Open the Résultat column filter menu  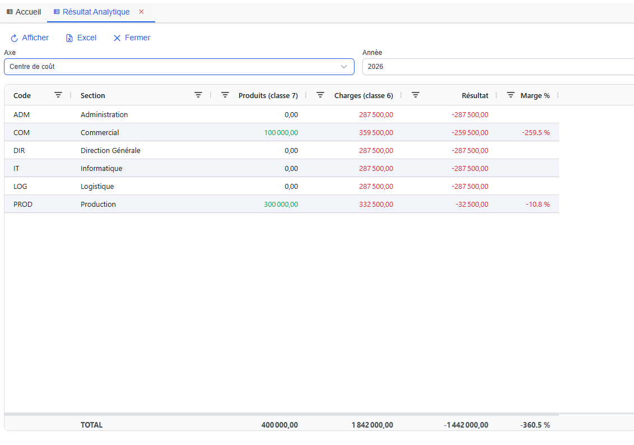[x=416, y=95]
